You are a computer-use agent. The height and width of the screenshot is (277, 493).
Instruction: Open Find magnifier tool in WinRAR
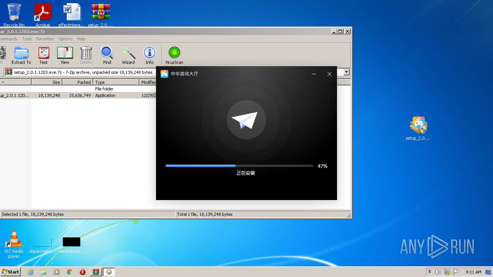107,55
